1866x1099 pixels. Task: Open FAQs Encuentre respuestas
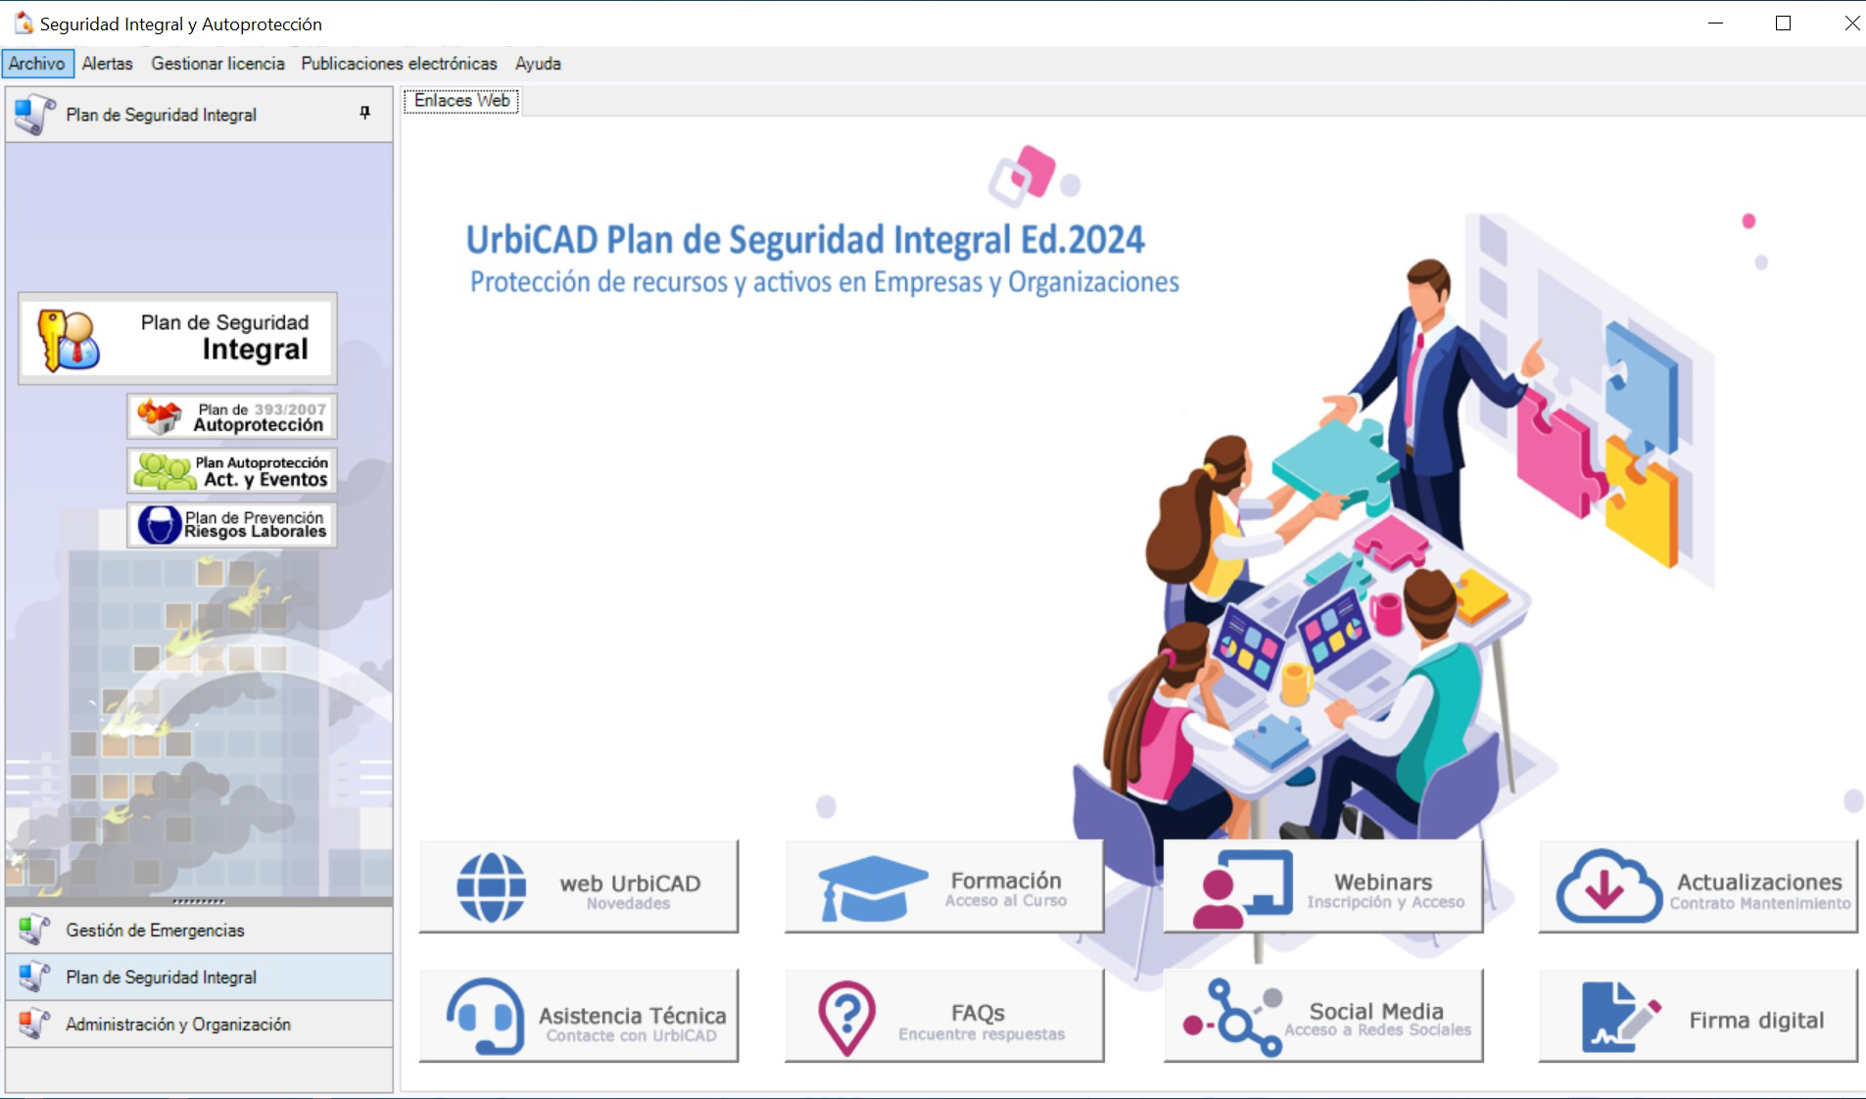point(944,1016)
